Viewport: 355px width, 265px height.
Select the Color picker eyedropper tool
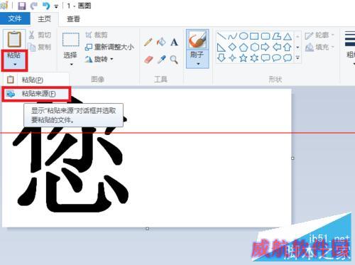click(x=161, y=60)
